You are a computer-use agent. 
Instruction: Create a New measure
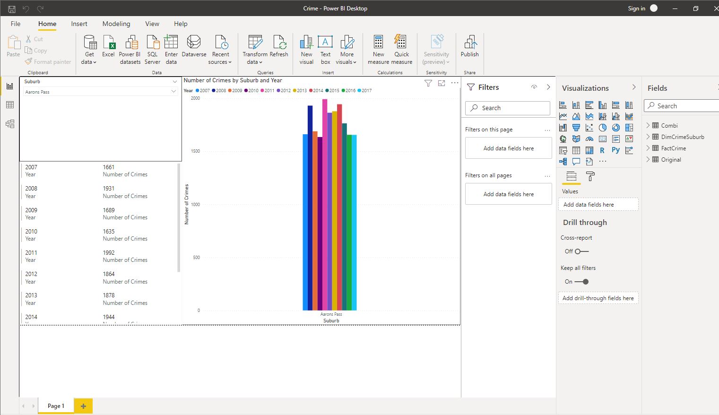pos(378,50)
